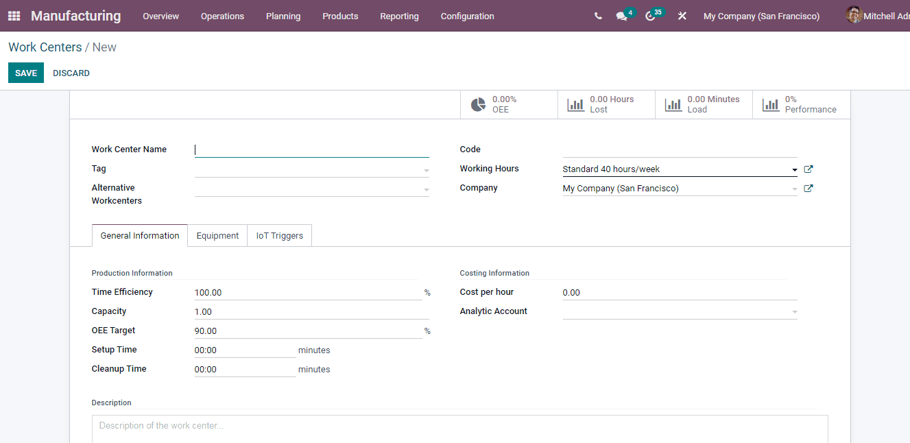This screenshot has width=910, height=443.
Task: Expand the Working Hours dropdown arrow
Action: click(794, 169)
